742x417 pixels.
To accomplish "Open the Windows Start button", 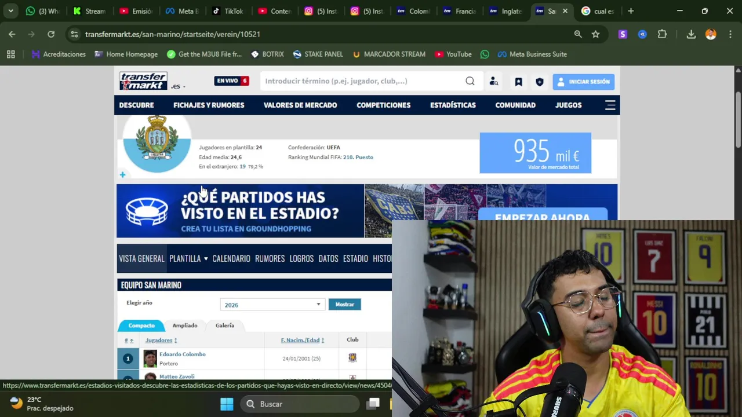I will [x=227, y=404].
